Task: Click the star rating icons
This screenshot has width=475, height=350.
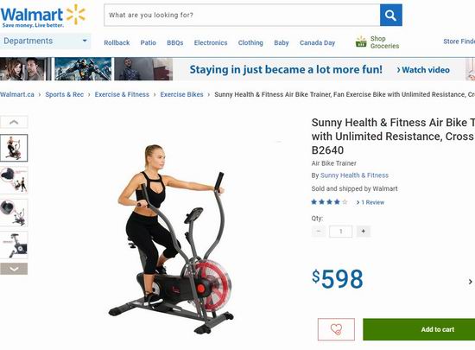Action: point(329,202)
